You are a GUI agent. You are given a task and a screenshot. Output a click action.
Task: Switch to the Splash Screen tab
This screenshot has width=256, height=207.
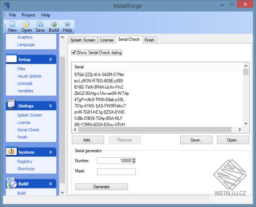[x=83, y=40]
